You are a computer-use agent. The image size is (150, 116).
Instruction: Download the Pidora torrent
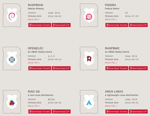117,25
